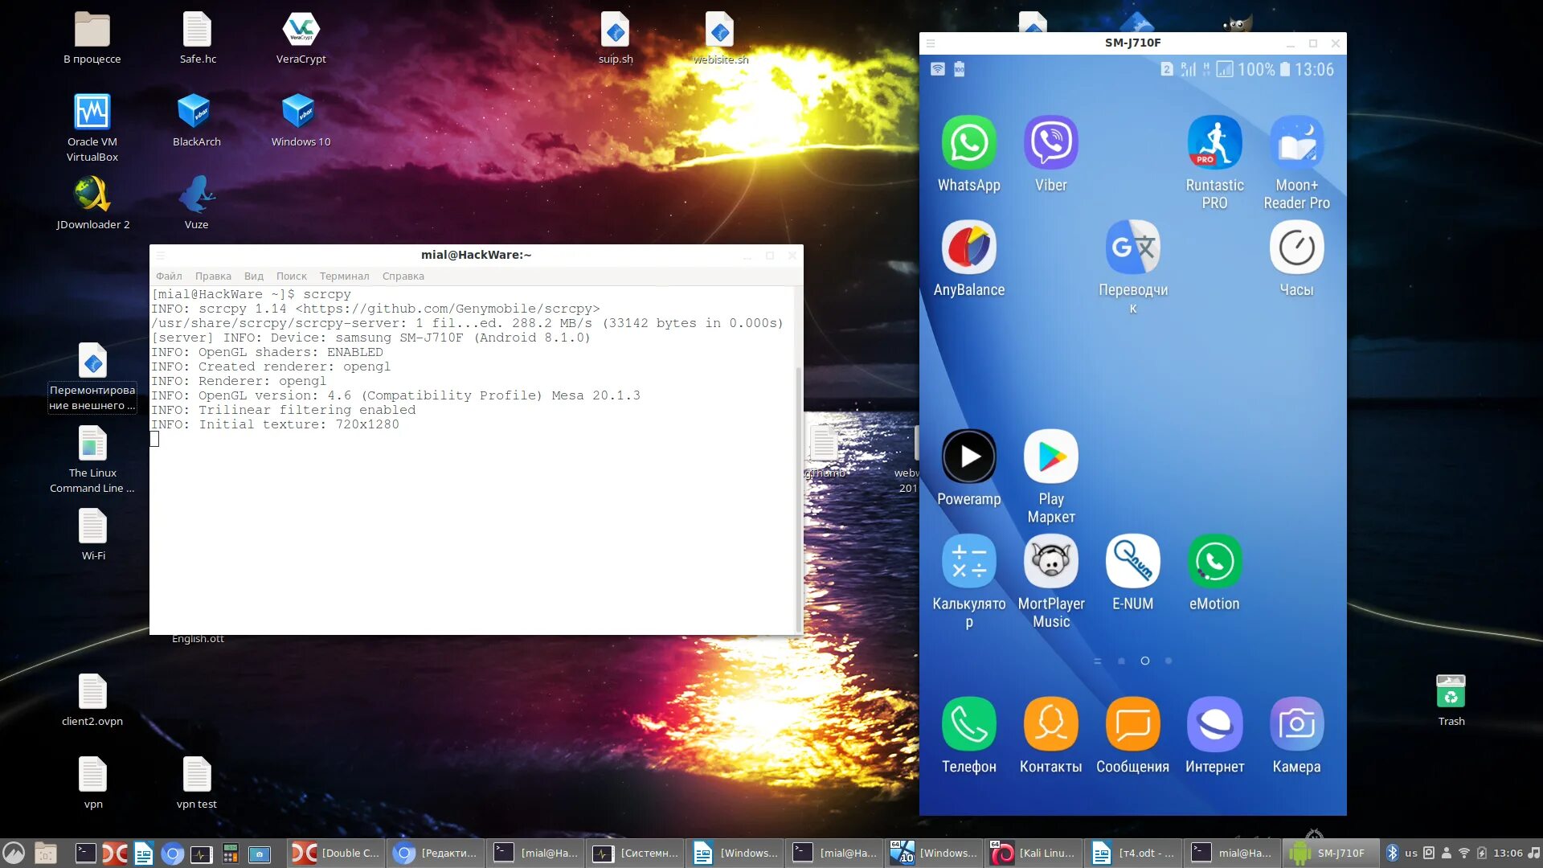Launch the AnyBalance app
1543x868 pixels.
[x=968, y=248]
